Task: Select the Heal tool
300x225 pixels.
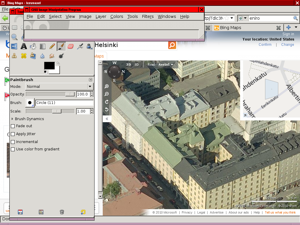Action: coord(24,56)
